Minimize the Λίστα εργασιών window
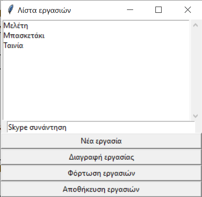 click(130, 10)
